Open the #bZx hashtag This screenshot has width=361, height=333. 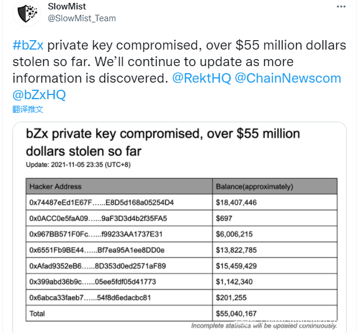28,46
